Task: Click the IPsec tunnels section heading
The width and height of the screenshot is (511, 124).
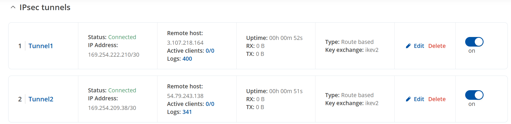Action: 45,7
